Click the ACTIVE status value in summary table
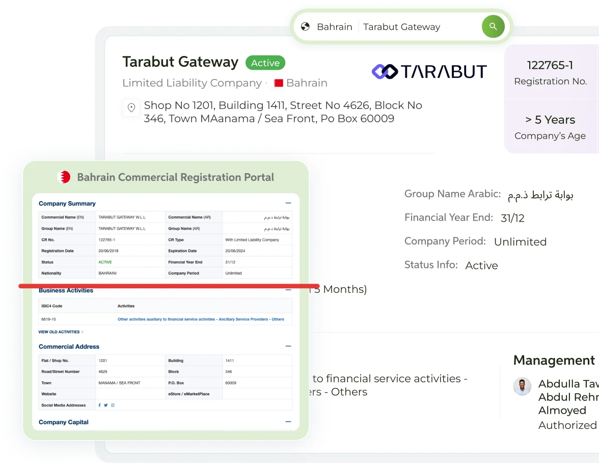Viewport: 599px width, 467px height. tap(105, 262)
